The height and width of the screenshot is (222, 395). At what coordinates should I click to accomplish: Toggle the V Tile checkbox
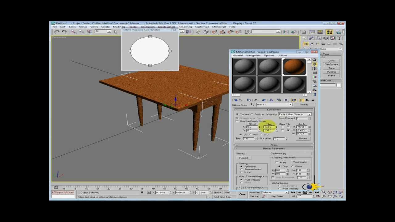point(288,130)
